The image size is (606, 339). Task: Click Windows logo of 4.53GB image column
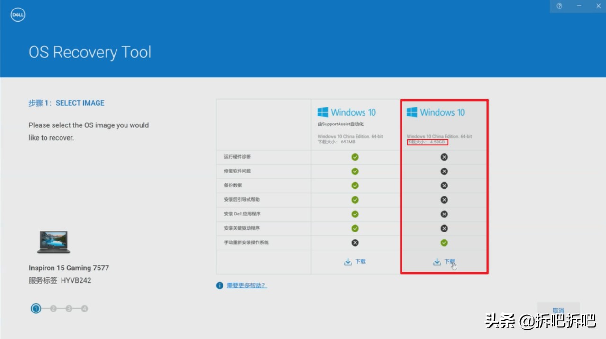click(412, 112)
